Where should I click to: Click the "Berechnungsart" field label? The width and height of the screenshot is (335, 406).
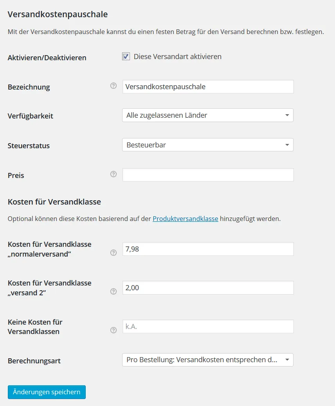(x=34, y=361)
